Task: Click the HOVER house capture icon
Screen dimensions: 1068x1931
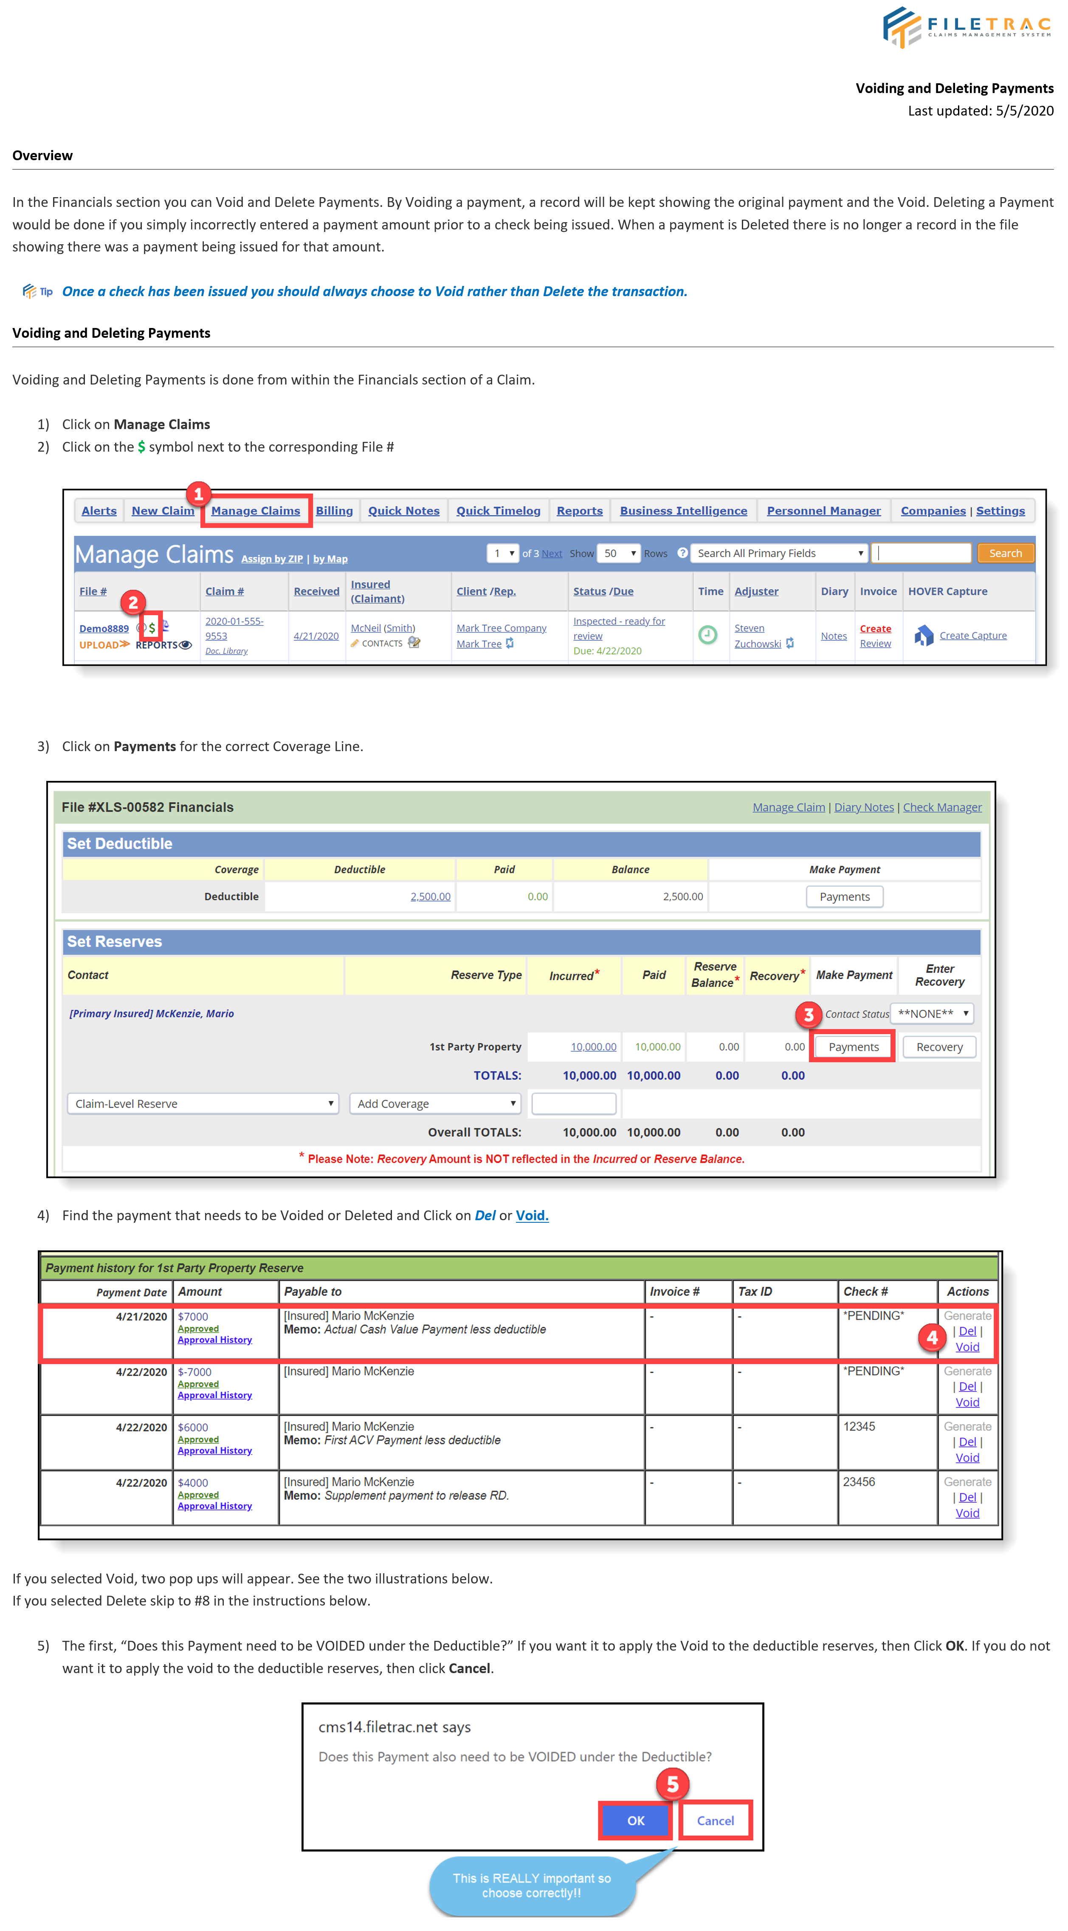Action: pyautogui.click(x=923, y=636)
